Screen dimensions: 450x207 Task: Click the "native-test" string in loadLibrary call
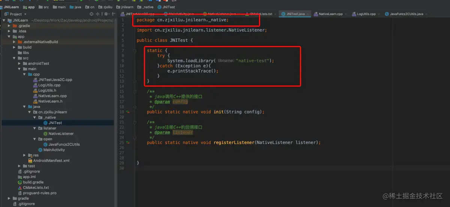pos(253,61)
